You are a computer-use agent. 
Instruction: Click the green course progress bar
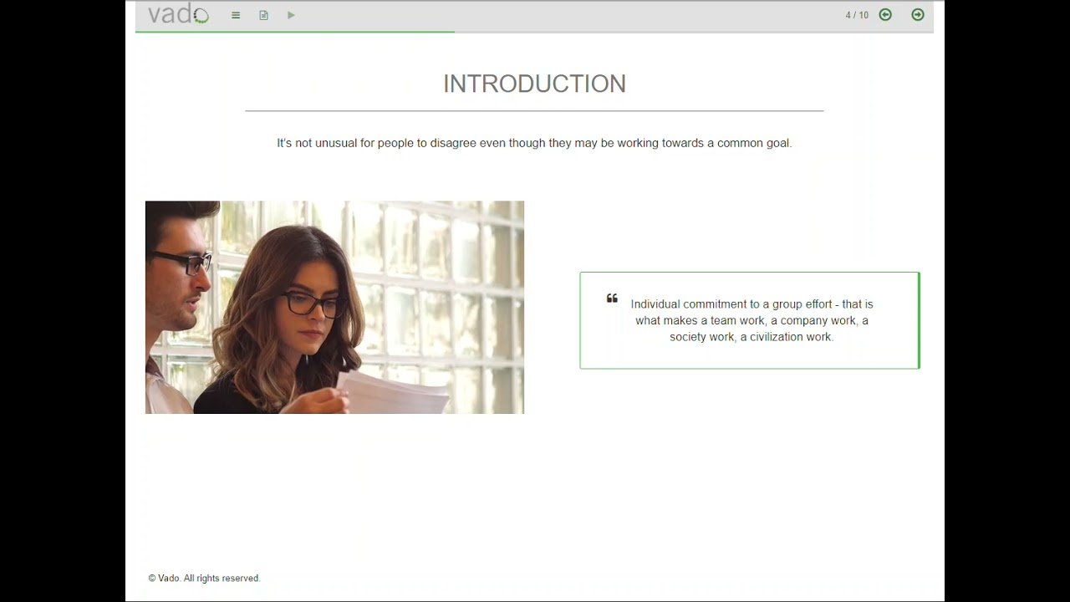(294, 32)
